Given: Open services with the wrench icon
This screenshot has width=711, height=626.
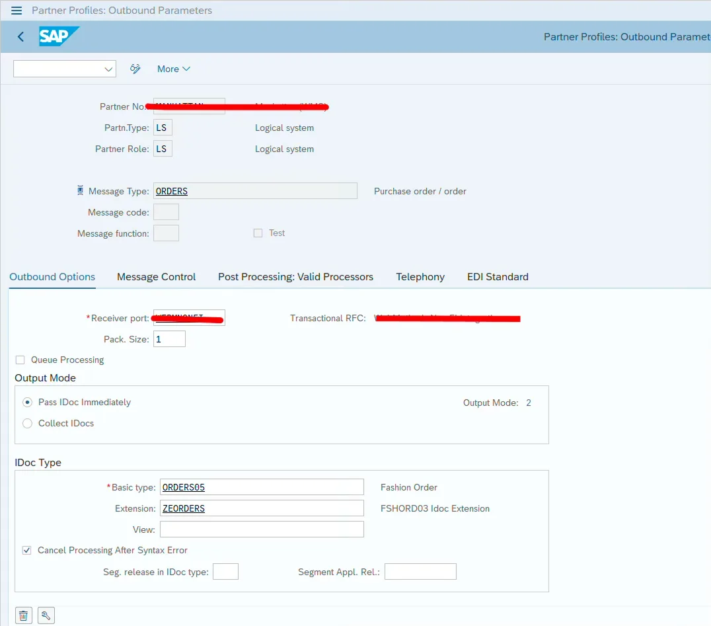Looking at the screenshot, I should (46, 615).
